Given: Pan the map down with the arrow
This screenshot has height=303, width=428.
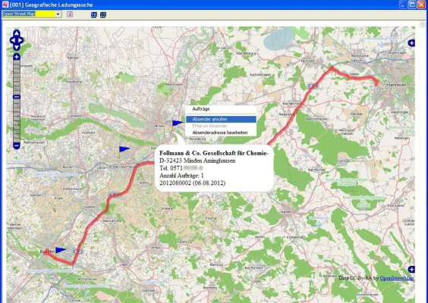Looking at the screenshot, I should click(17, 47).
